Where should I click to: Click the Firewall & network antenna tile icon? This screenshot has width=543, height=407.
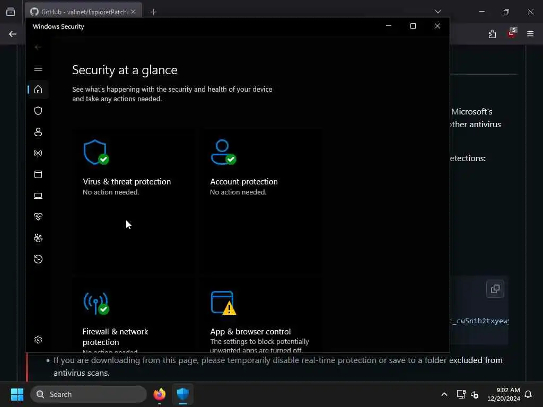[x=96, y=304]
